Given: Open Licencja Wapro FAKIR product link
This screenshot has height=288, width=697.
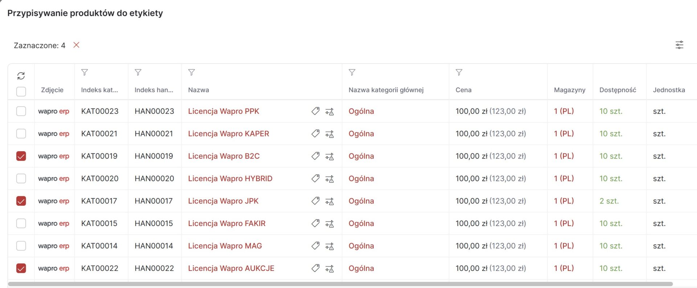Looking at the screenshot, I should 227,223.
